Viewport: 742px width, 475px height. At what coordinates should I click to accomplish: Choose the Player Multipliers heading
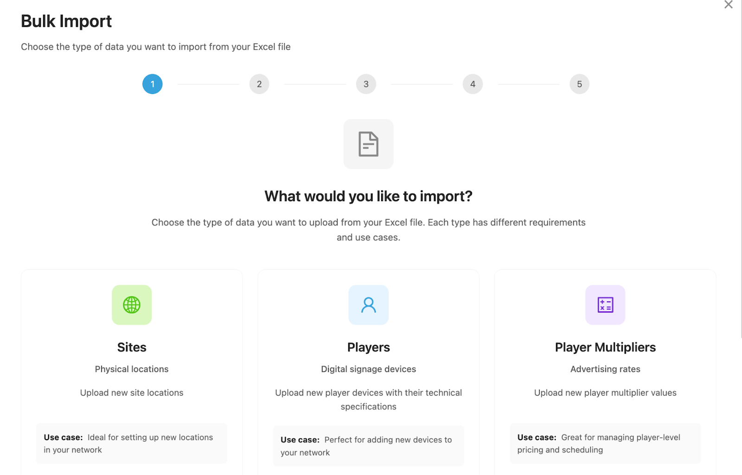click(605, 347)
